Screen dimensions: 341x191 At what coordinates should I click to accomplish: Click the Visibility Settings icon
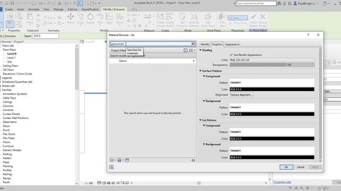pyautogui.click(x=194, y=20)
